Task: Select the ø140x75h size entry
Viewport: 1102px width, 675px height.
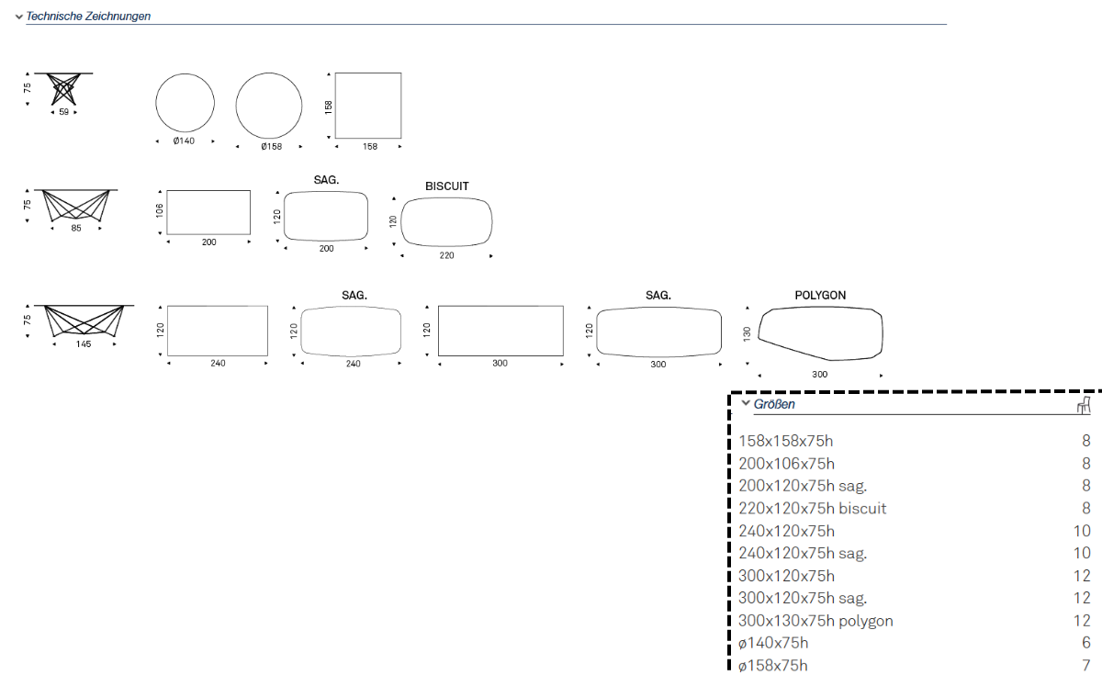Action: (x=773, y=643)
